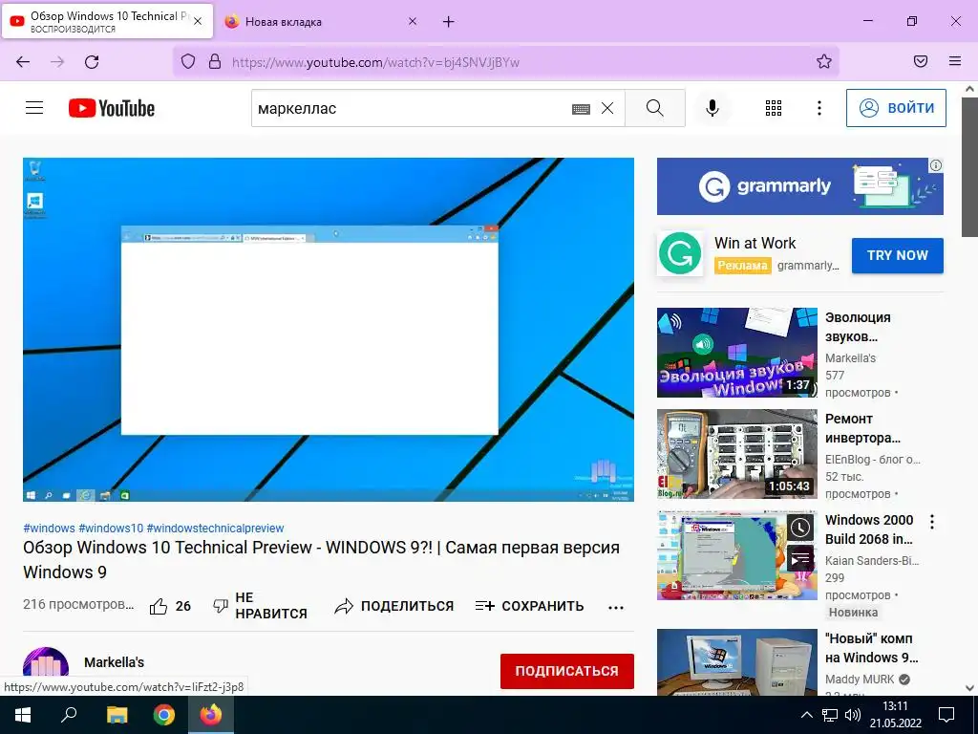The height and width of the screenshot is (734, 978).
Task: Launch File Explorer from the taskbar
Action: pyautogui.click(x=117, y=715)
